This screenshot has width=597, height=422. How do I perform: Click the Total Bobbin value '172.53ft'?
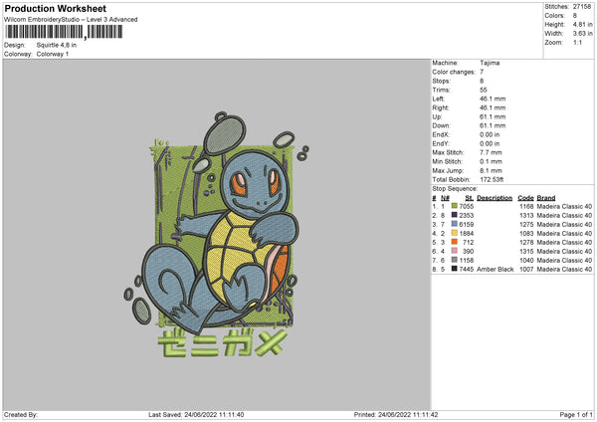coord(492,179)
